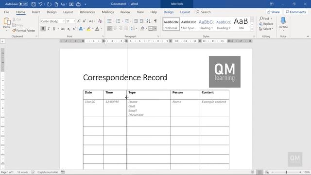The width and height of the screenshot is (311, 175).
Task: Increase the paragraph indent
Action: [x=141, y=21]
